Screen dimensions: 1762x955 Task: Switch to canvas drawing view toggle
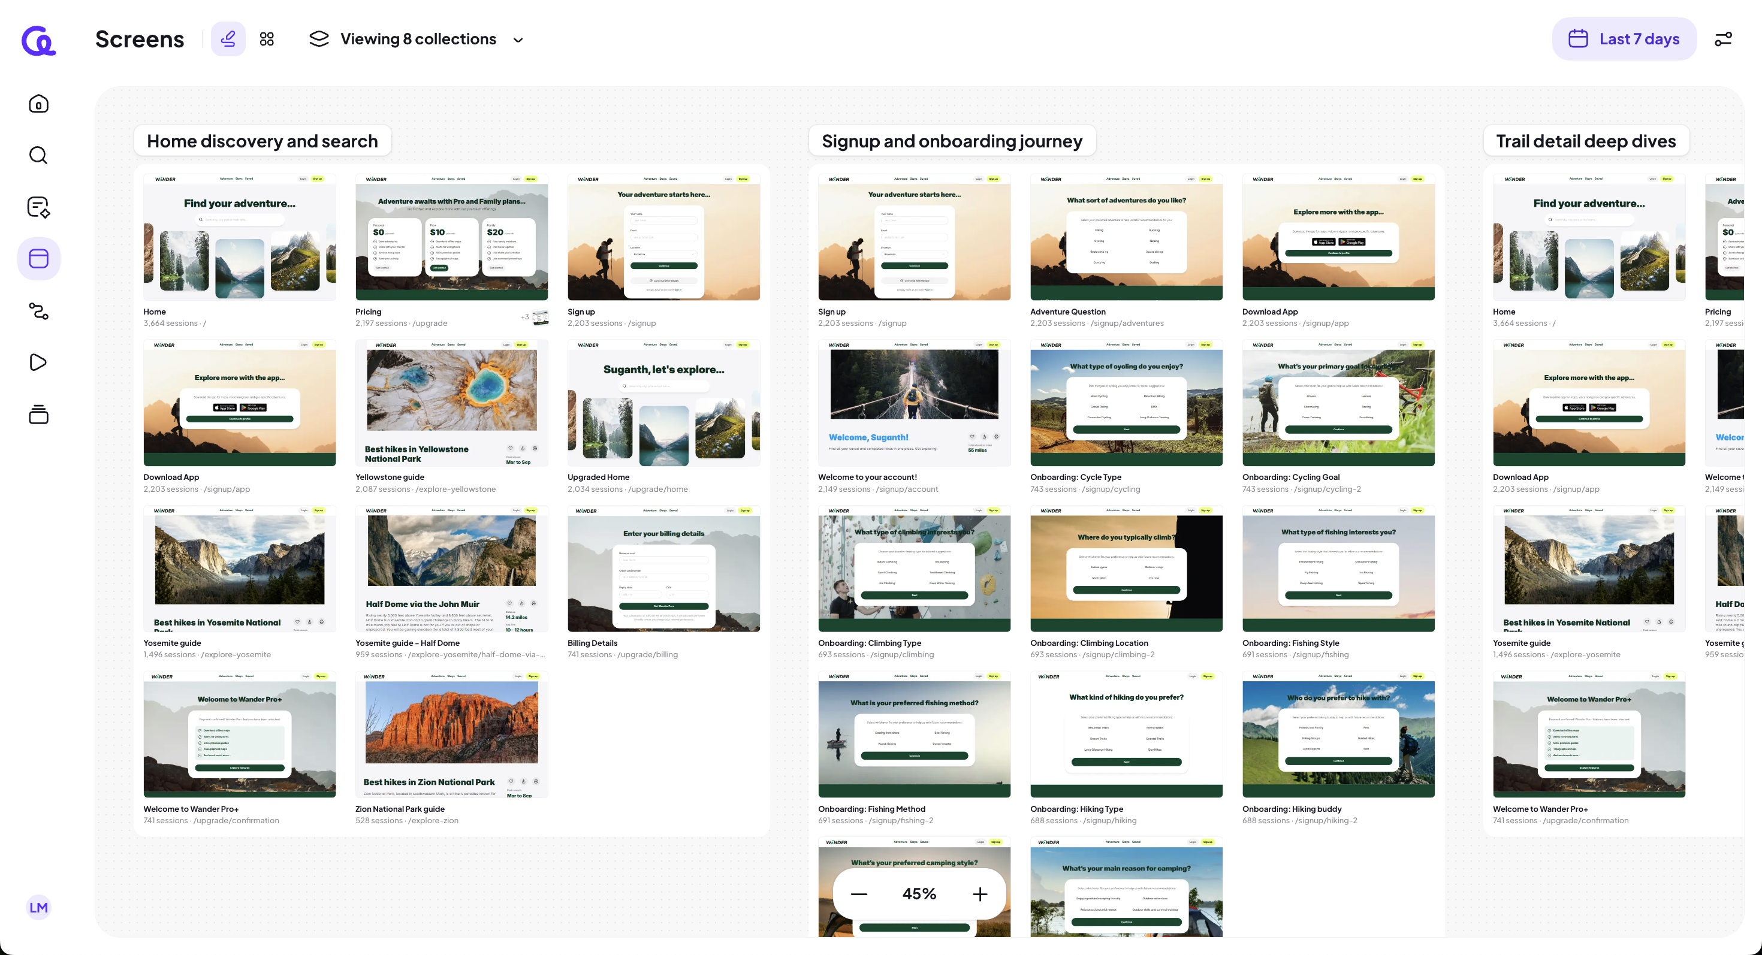[x=228, y=39]
